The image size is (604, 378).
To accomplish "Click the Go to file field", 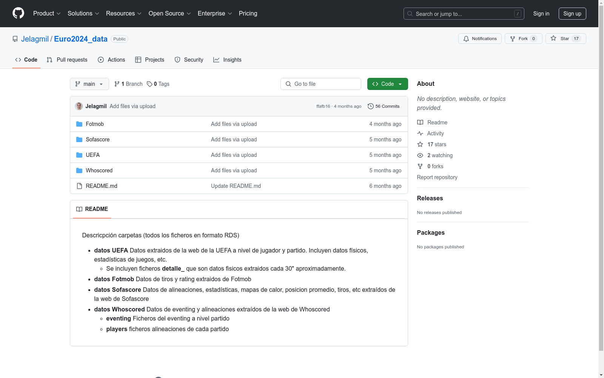I will click(x=321, y=84).
